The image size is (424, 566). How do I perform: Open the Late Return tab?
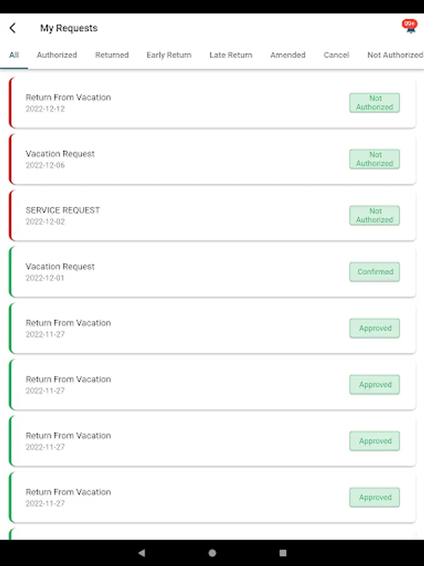click(231, 55)
